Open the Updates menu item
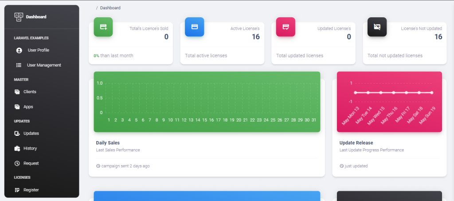 point(31,134)
